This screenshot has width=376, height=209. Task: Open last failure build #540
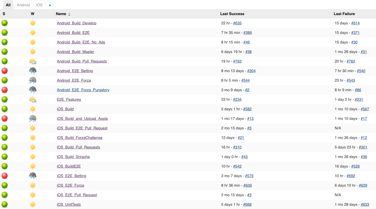coord(361,71)
